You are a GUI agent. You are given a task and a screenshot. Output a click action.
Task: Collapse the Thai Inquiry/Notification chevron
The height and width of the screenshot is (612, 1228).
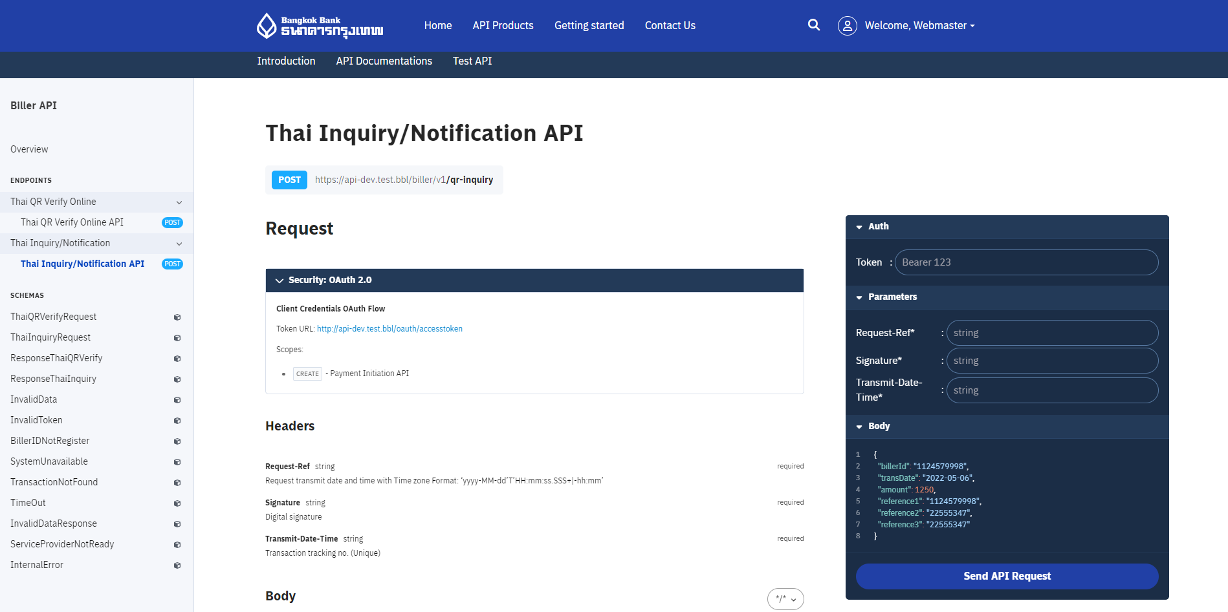(179, 244)
